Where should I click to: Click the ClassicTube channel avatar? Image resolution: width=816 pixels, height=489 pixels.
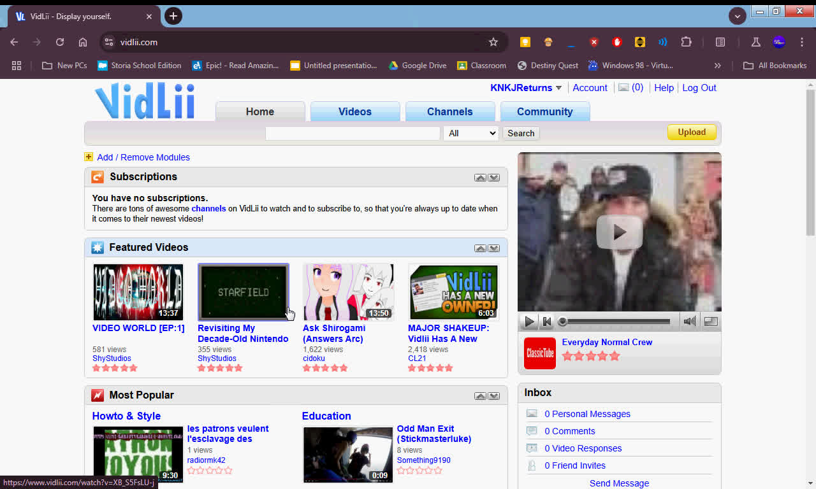pyautogui.click(x=540, y=353)
